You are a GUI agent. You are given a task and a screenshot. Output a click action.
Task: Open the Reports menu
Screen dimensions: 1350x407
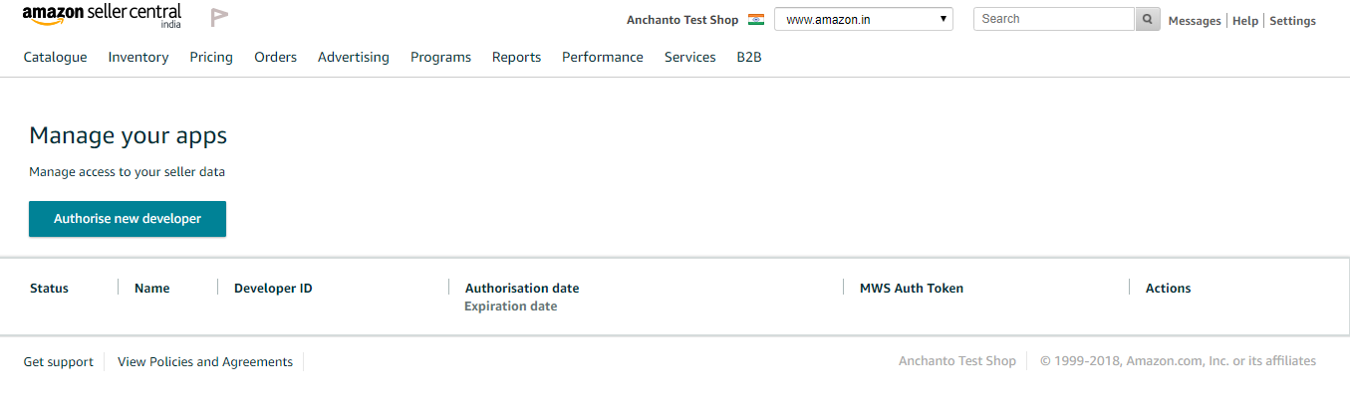tap(517, 58)
